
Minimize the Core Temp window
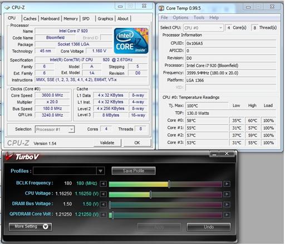click(248, 7)
